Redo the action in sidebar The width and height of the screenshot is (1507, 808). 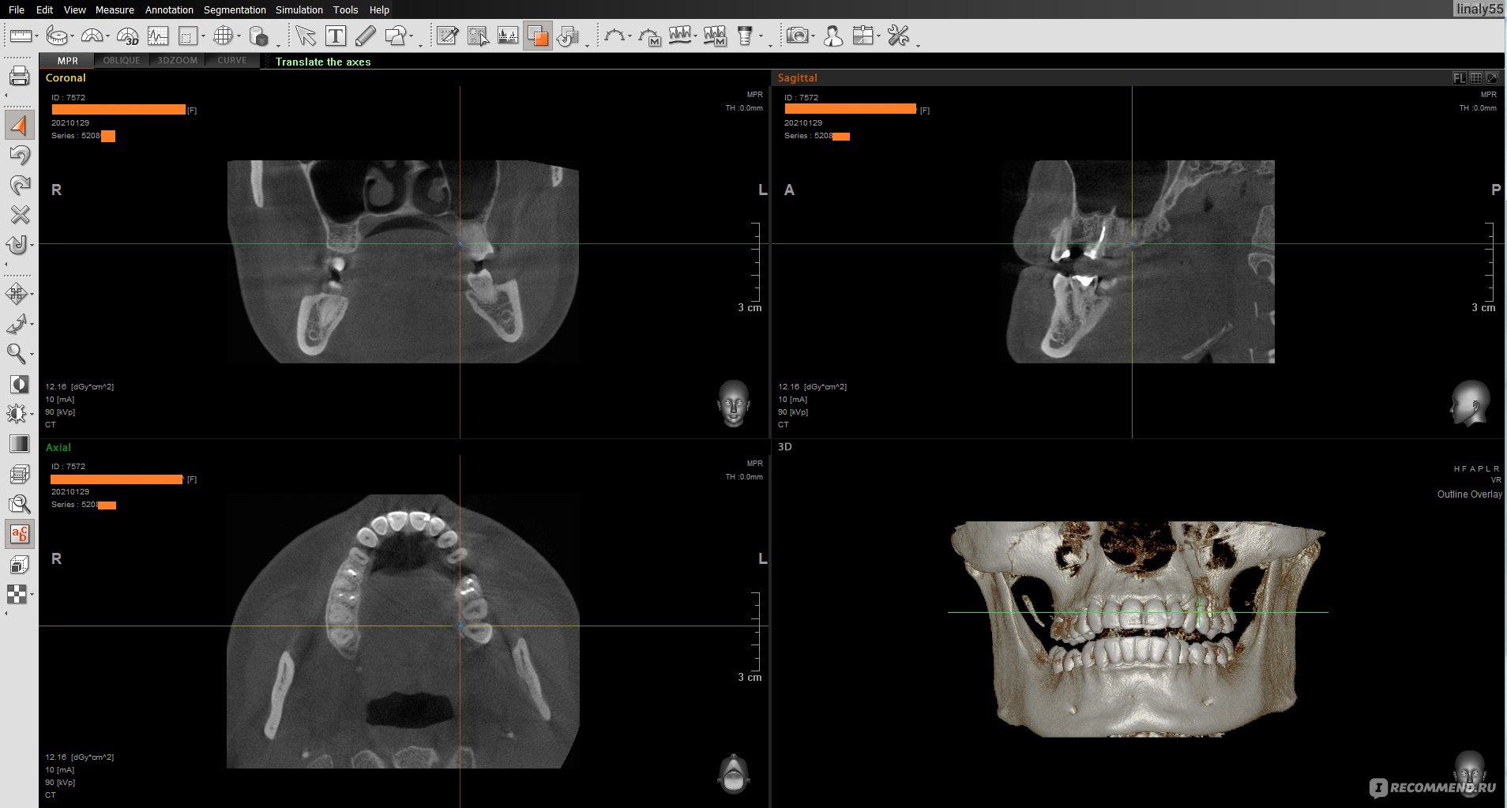tap(19, 185)
